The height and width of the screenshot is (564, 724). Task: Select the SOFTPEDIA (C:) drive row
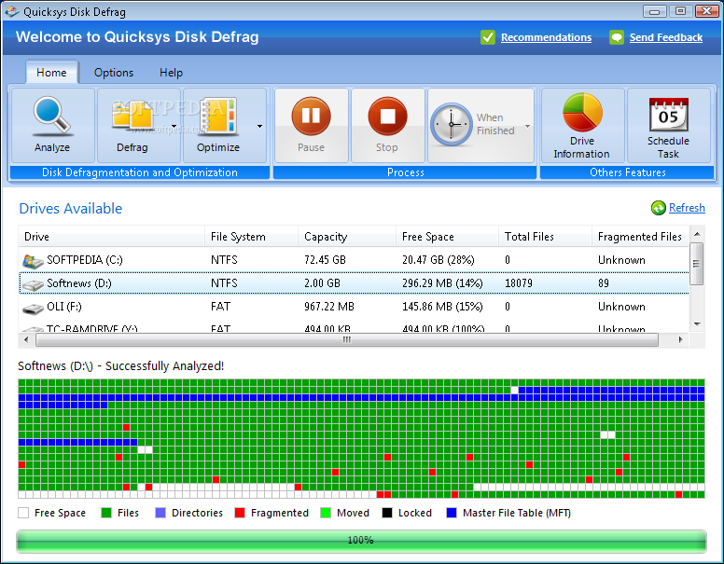355,260
